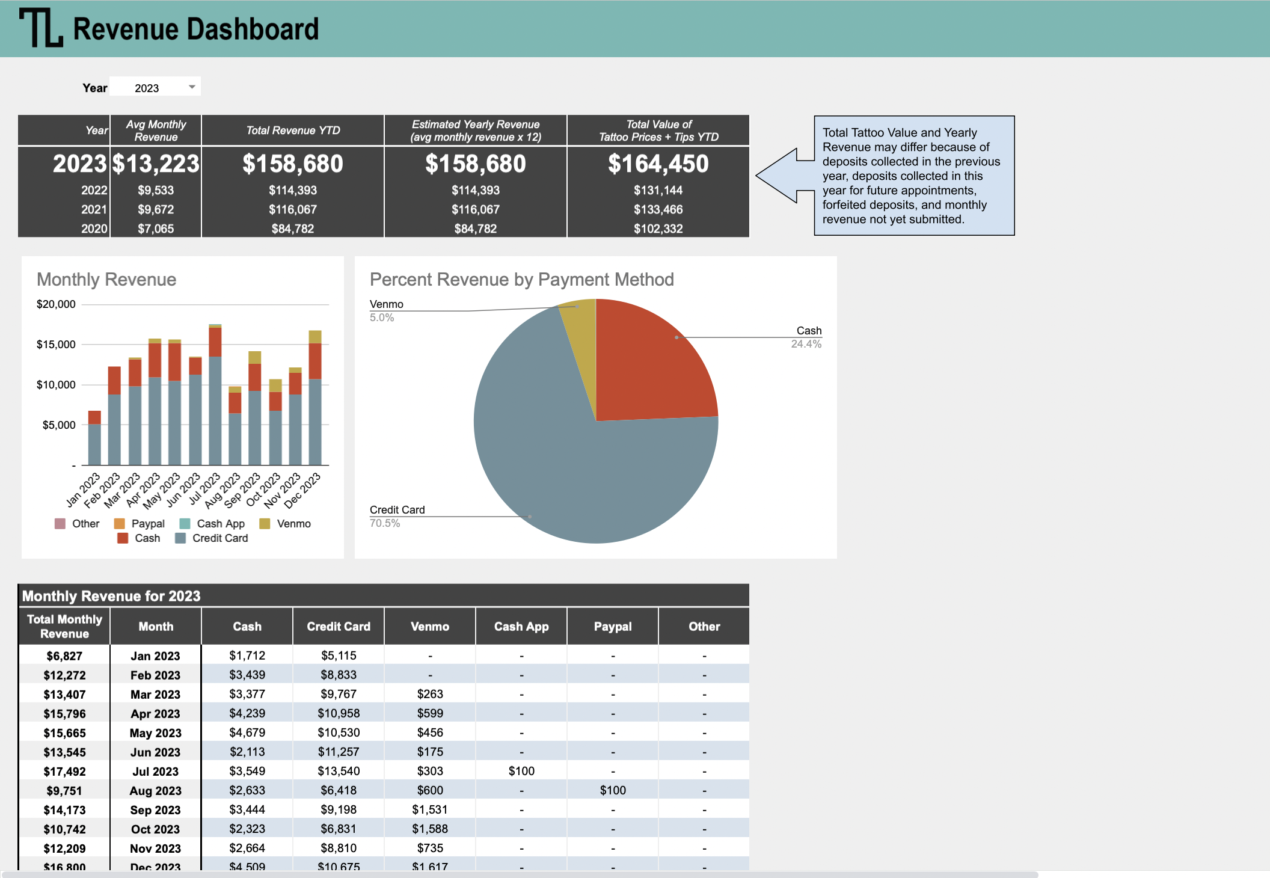This screenshot has height=878, width=1270.
Task: Click the Cash legend swatch
Action: coord(123,538)
